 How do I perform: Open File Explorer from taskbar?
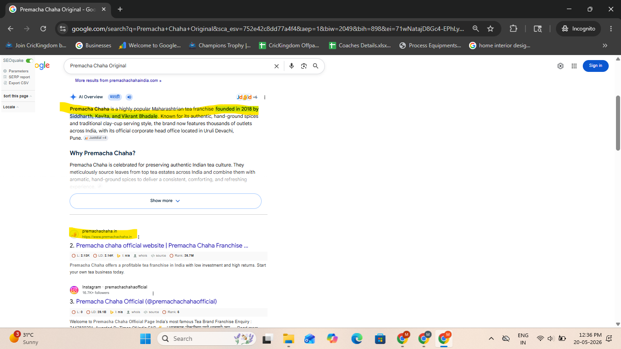[x=288, y=339]
